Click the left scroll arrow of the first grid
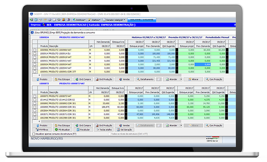The image size is (267, 162). 39,75
